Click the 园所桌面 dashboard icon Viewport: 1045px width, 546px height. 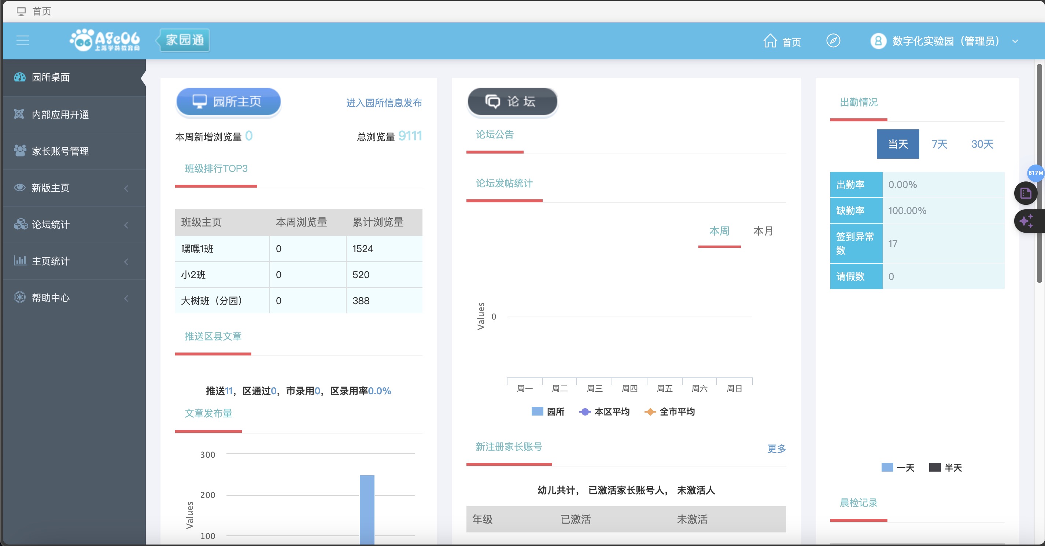pos(19,77)
